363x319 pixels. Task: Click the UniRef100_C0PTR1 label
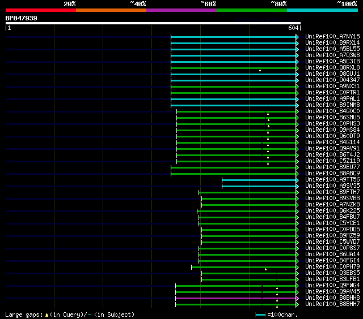(x=332, y=93)
